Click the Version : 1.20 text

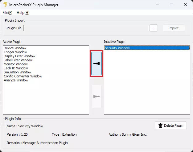pos(17,134)
